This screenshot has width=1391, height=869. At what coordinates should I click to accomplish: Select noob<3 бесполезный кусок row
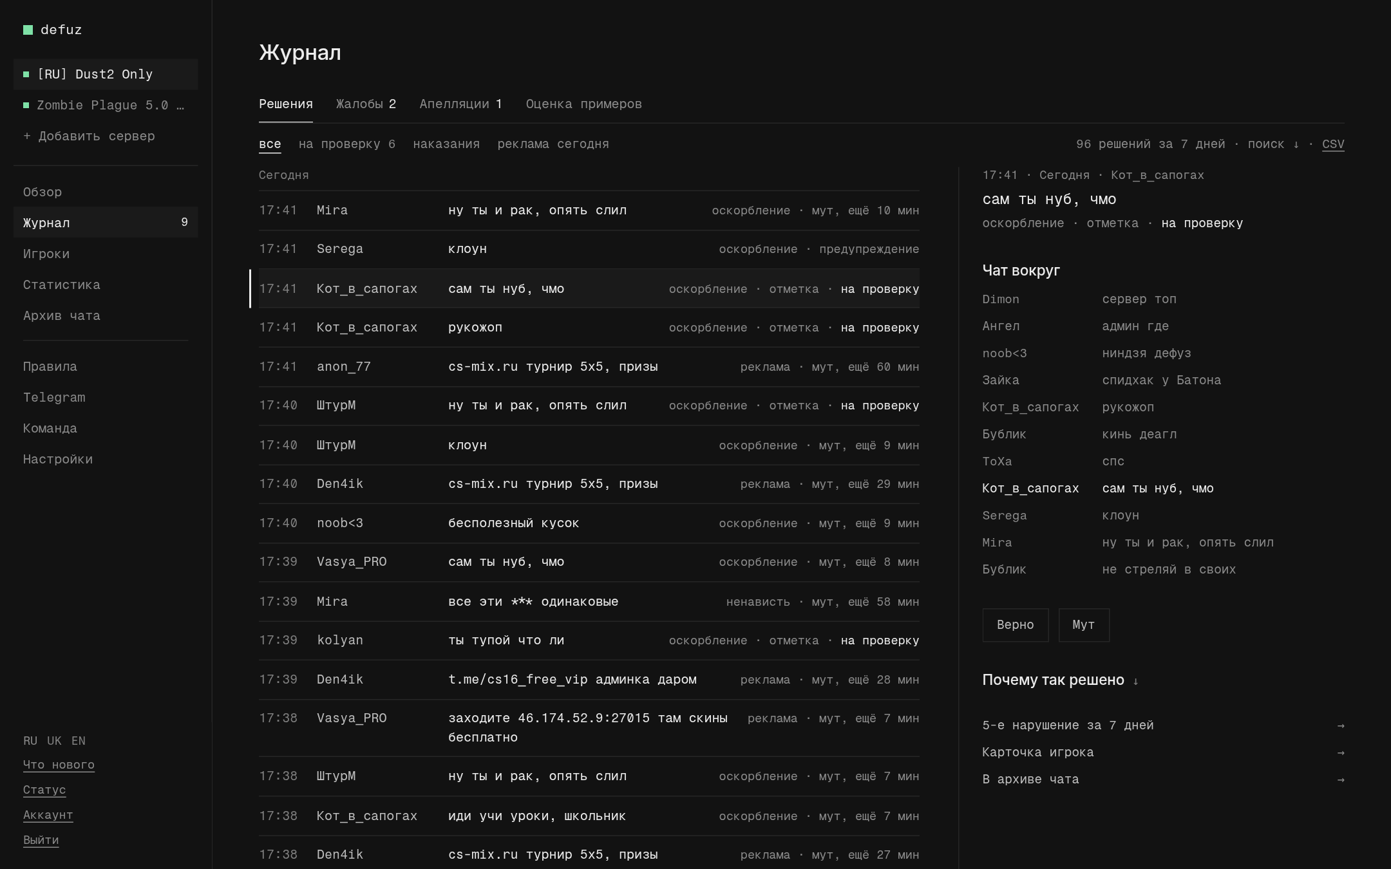pos(589,523)
